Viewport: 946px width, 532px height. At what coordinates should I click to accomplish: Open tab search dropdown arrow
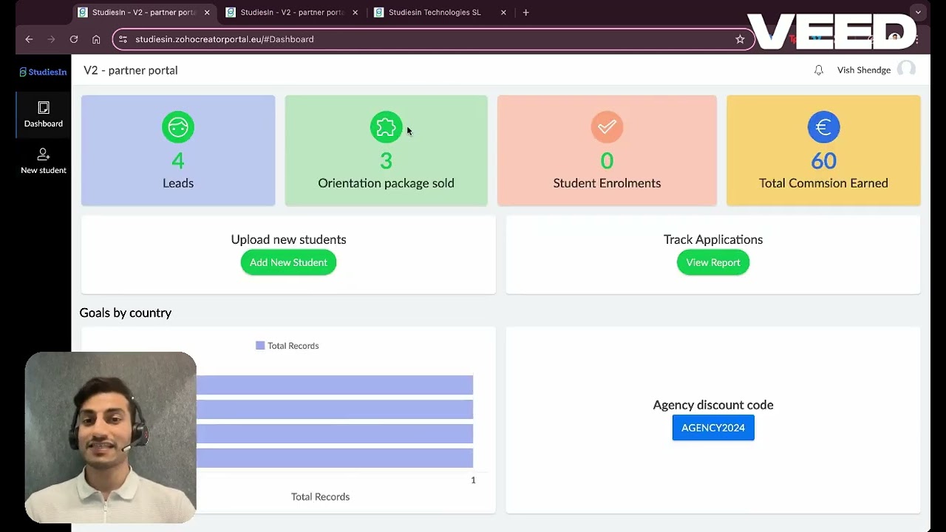click(x=918, y=13)
